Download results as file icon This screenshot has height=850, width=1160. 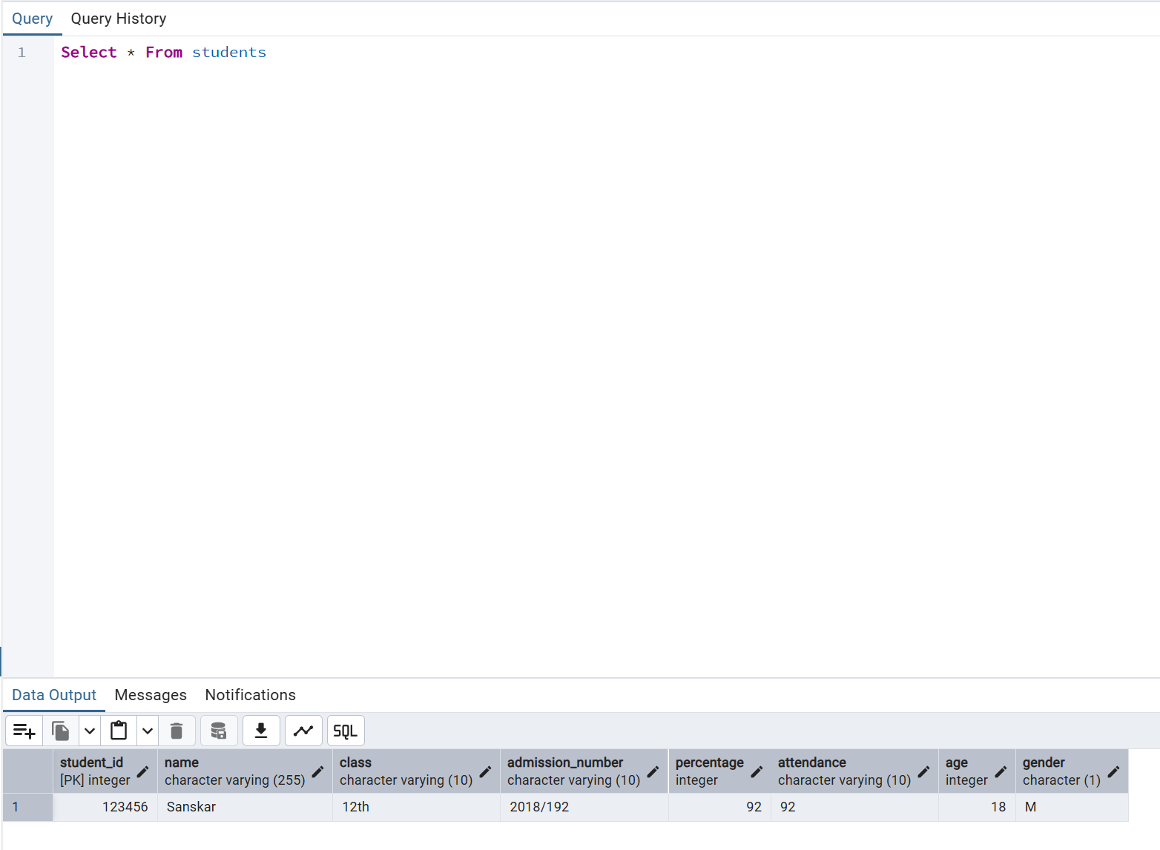point(261,731)
